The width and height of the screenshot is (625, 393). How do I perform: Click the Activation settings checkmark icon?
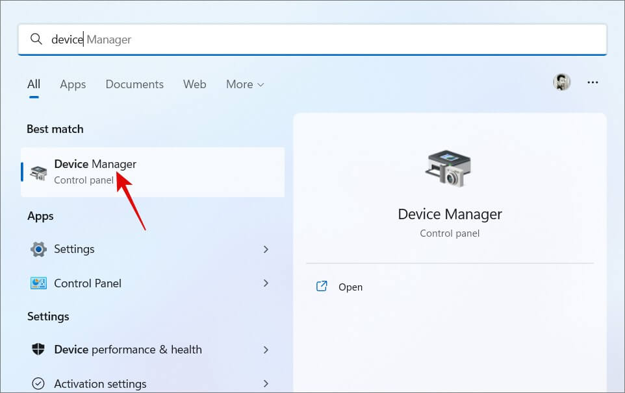click(x=38, y=383)
